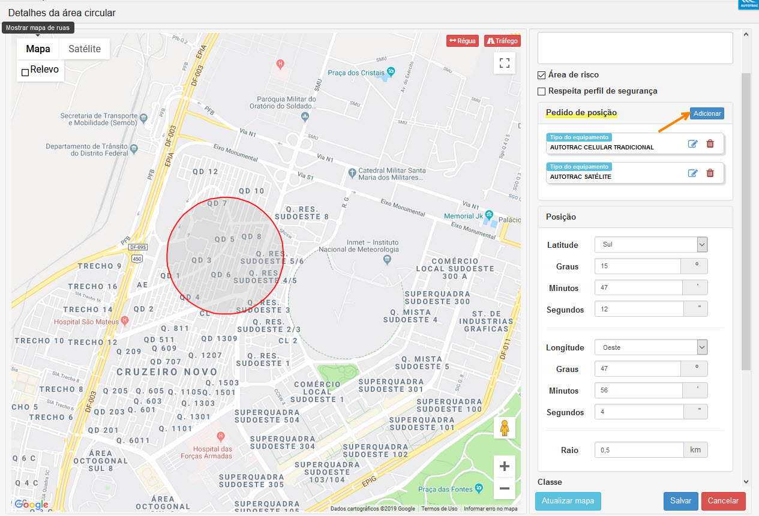Click the Autotrac logo icon
759x516 pixels.
click(748, 5)
